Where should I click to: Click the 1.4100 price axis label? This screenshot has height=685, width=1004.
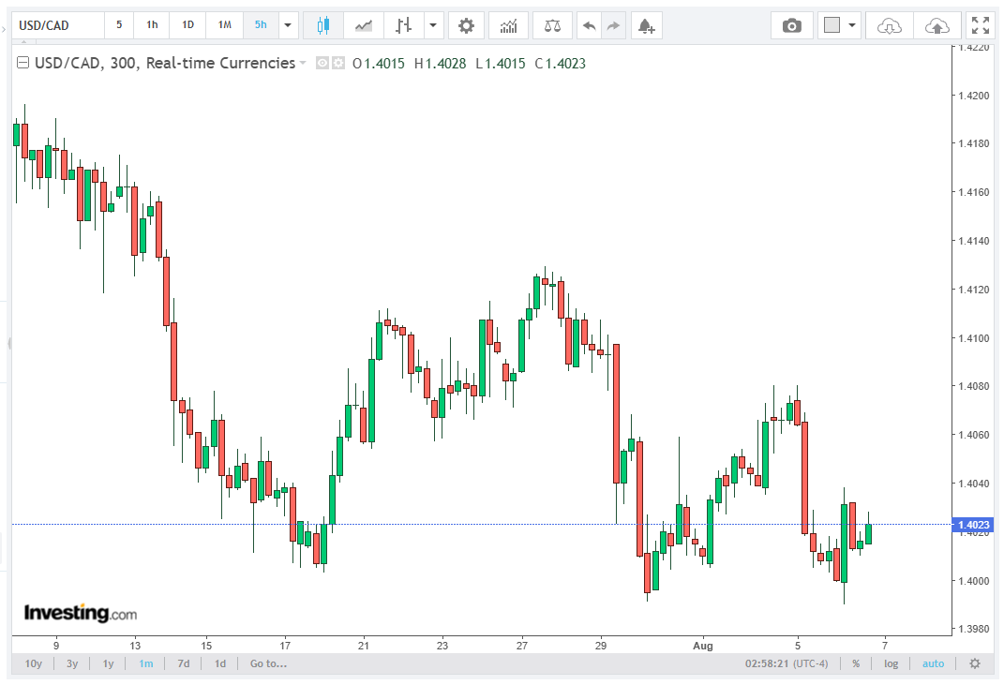point(973,338)
